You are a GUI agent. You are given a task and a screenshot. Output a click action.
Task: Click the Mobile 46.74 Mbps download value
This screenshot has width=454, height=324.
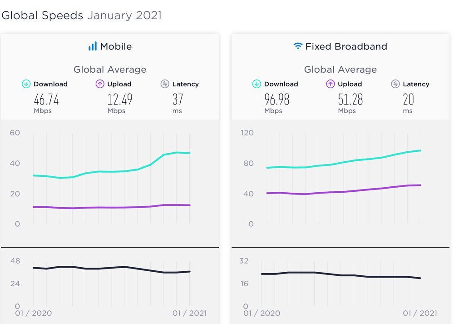point(46,100)
